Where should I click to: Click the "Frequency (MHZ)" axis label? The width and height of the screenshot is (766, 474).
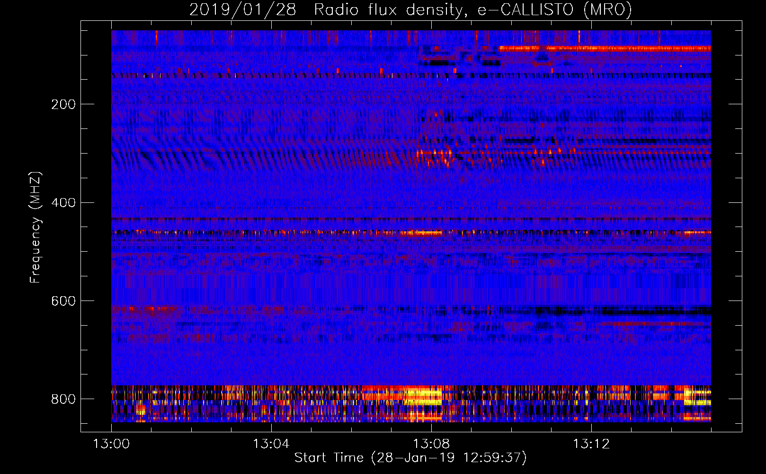click(35, 228)
